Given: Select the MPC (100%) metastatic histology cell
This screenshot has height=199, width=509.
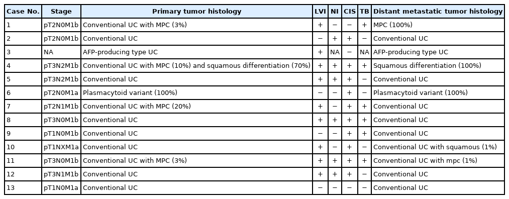Looking at the screenshot, I should pos(438,25).
